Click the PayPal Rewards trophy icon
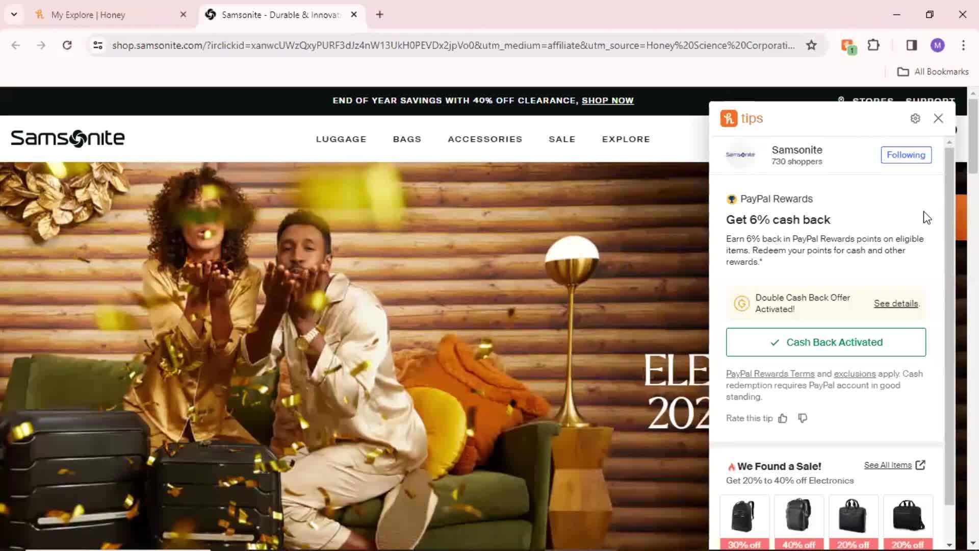This screenshot has width=979, height=551. click(732, 198)
